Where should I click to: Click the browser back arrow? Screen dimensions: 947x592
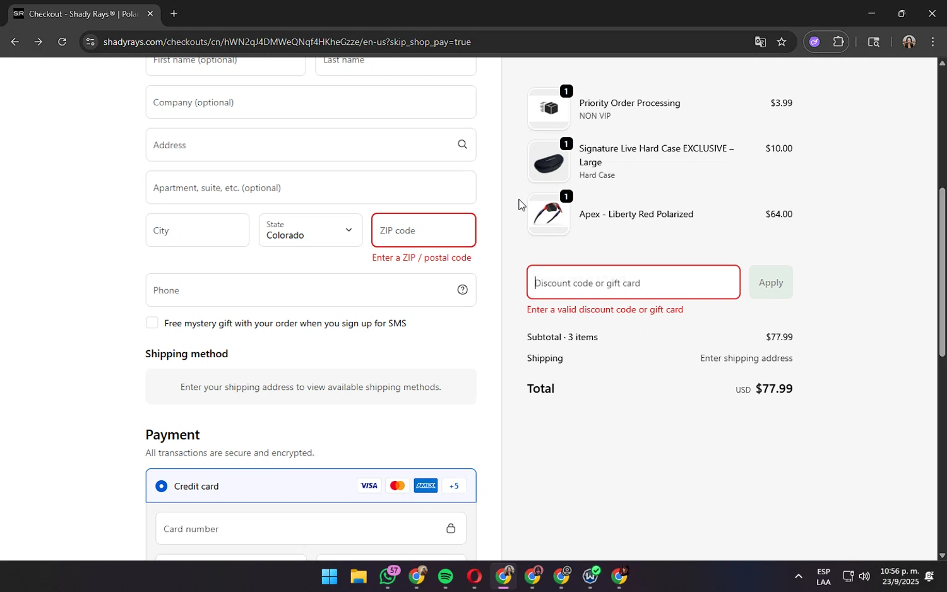(15, 42)
